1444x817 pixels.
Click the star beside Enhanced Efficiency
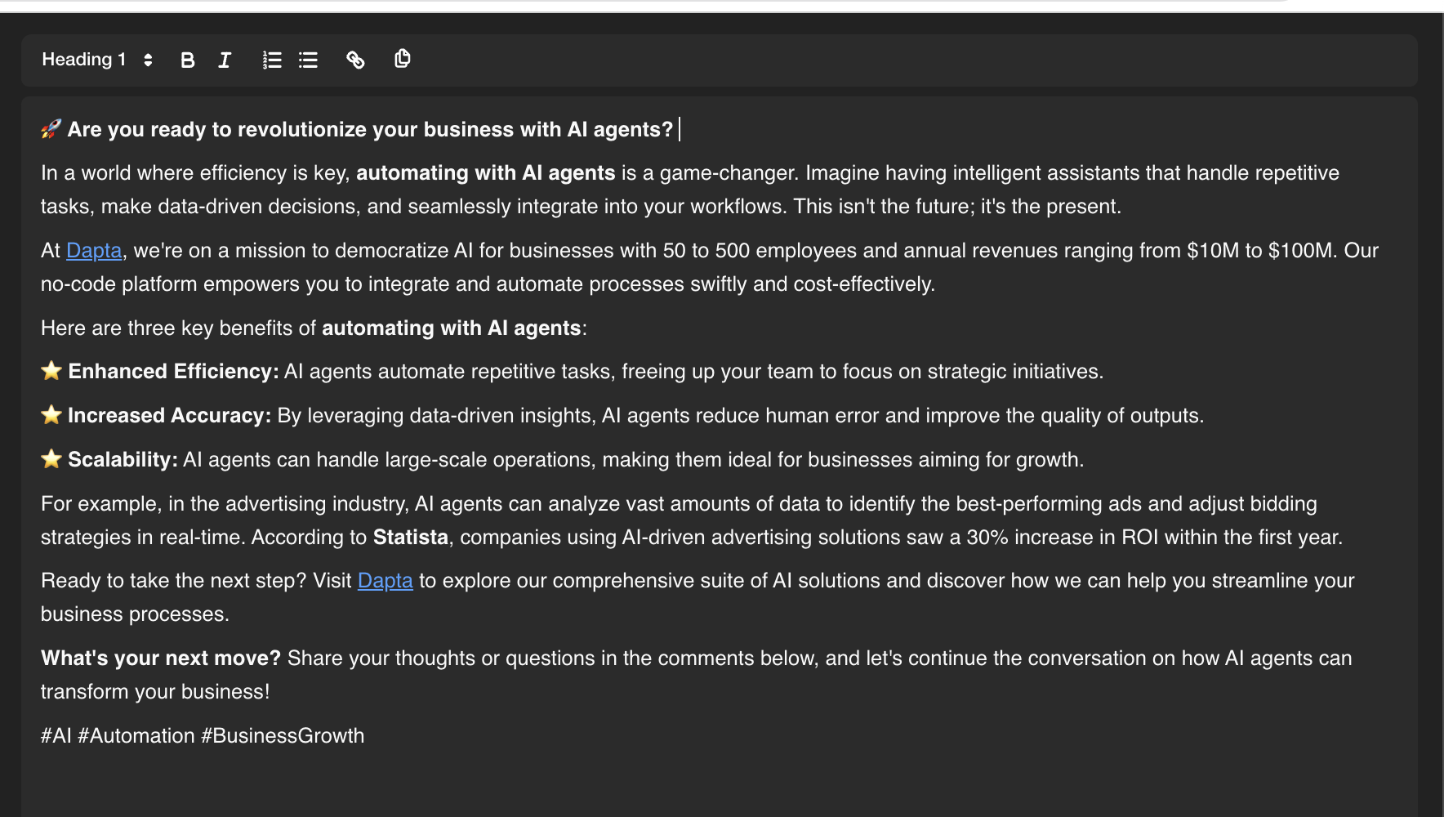pyautogui.click(x=51, y=371)
